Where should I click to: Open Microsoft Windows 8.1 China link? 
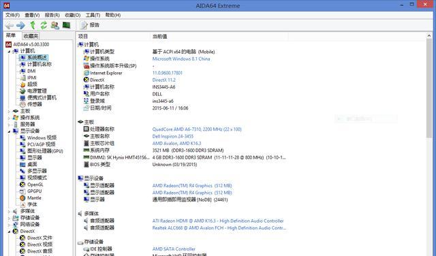[x=181, y=59]
